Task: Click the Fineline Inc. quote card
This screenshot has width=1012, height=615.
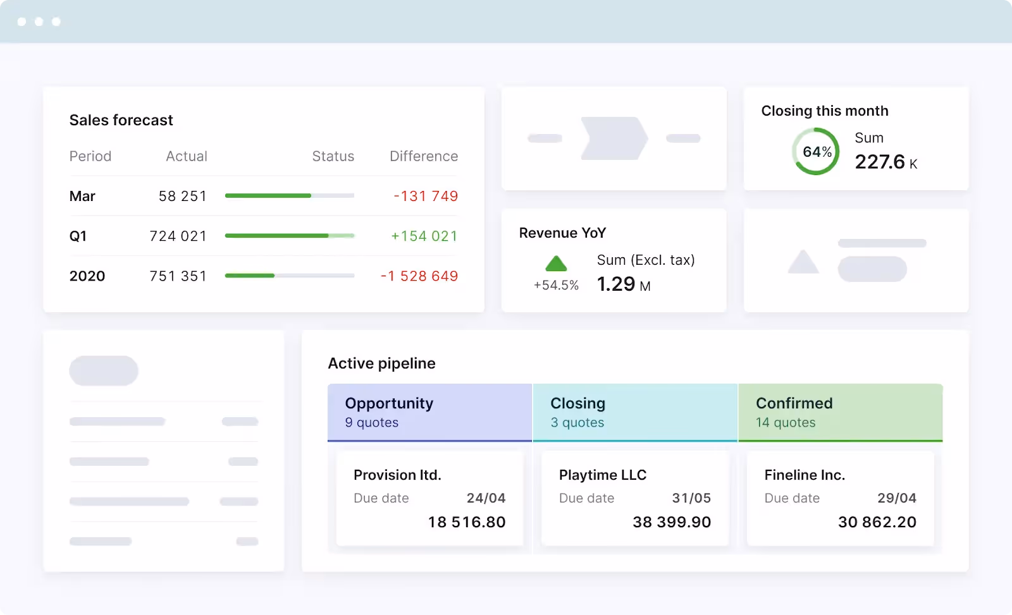Action: pos(841,499)
